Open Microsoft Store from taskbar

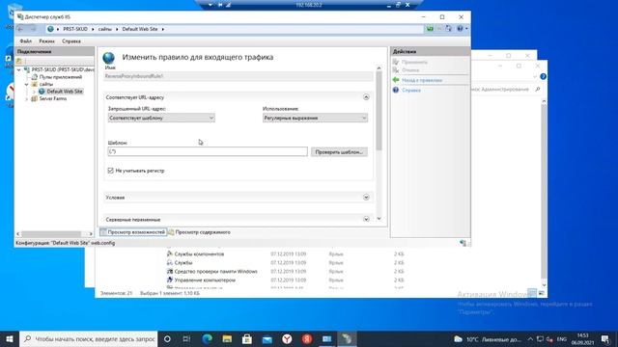tap(247, 338)
